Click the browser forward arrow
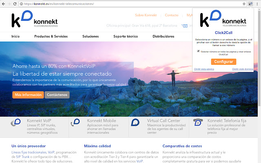This screenshot has width=261, height=163. [x=9, y=4]
